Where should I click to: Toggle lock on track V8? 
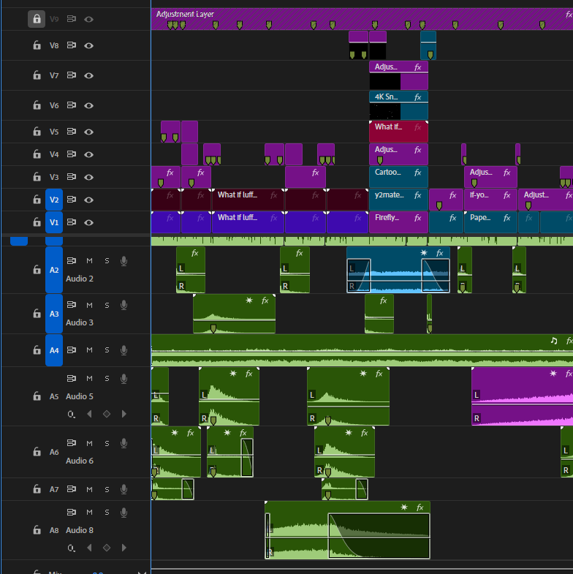pyautogui.click(x=37, y=45)
